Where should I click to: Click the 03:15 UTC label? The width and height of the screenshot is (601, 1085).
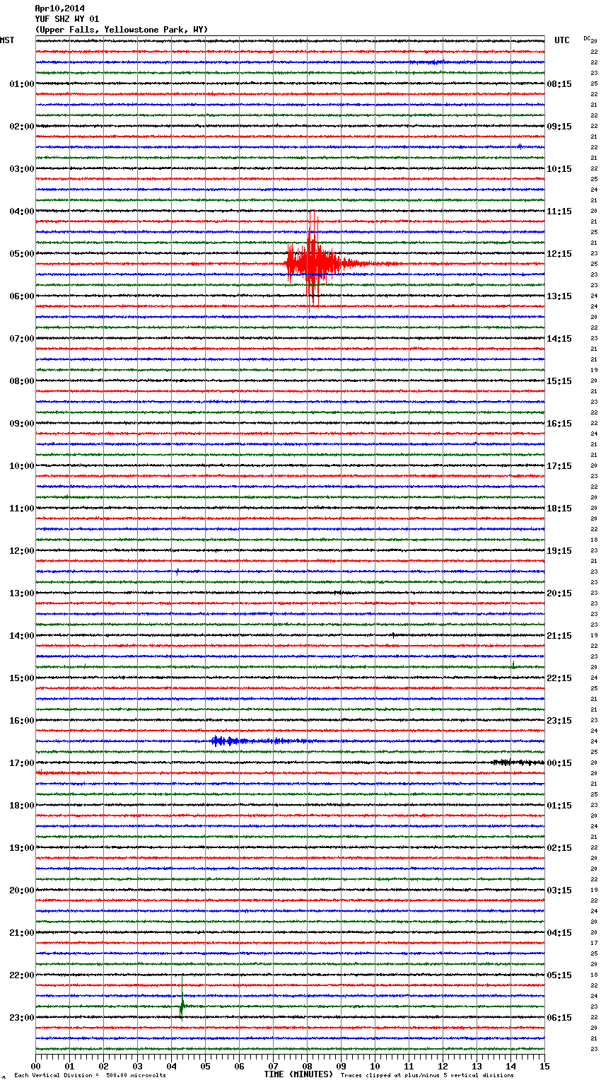(559, 890)
